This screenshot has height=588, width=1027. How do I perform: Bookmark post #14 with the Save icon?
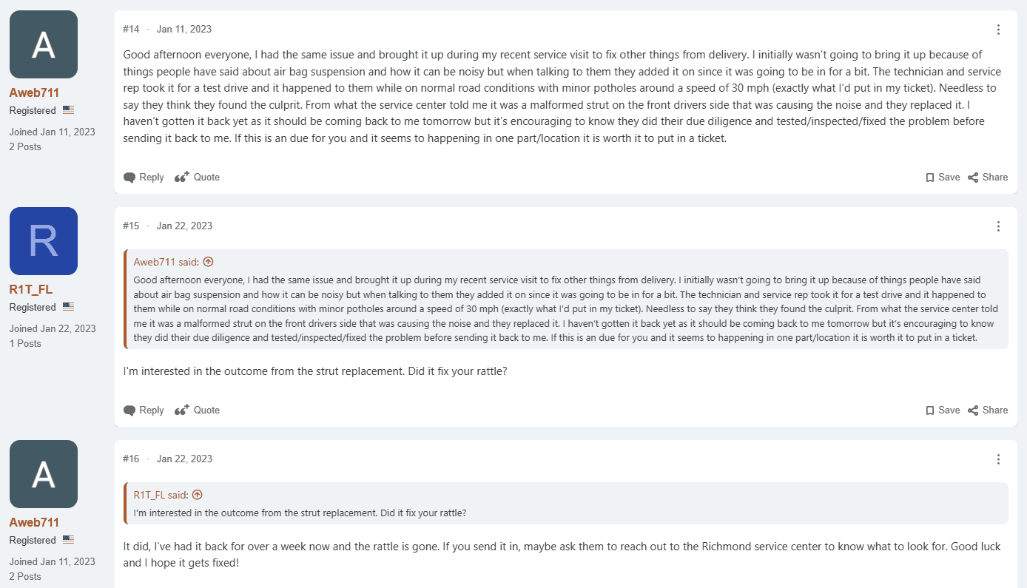930,178
